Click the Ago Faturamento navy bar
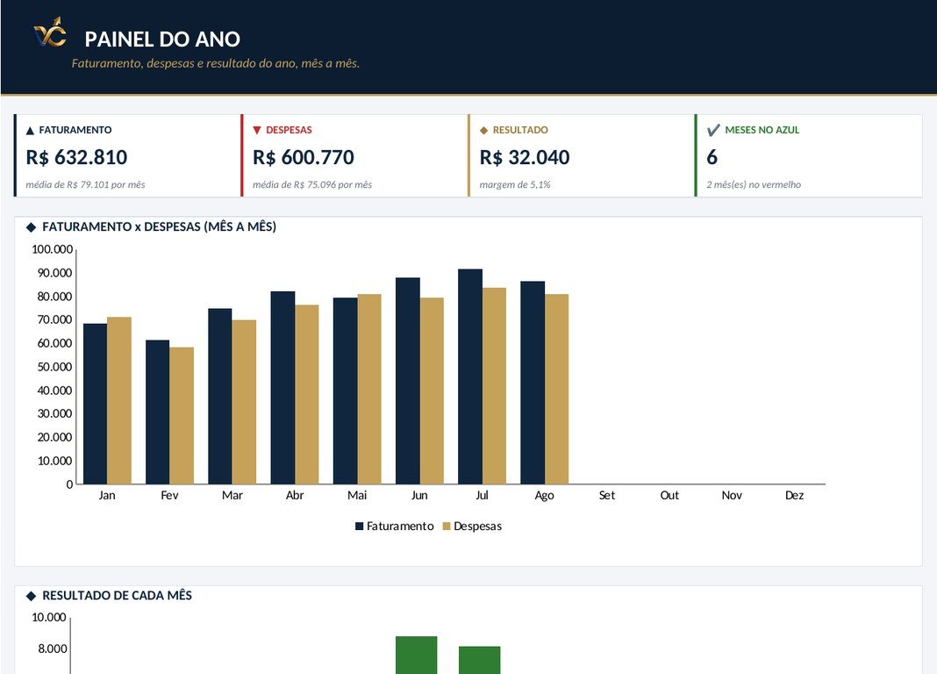The height and width of the screenshot is (674, 937). click(533, 383)
